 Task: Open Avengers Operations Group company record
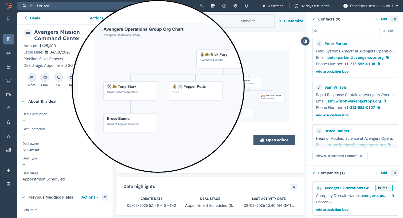coord(348,188)
